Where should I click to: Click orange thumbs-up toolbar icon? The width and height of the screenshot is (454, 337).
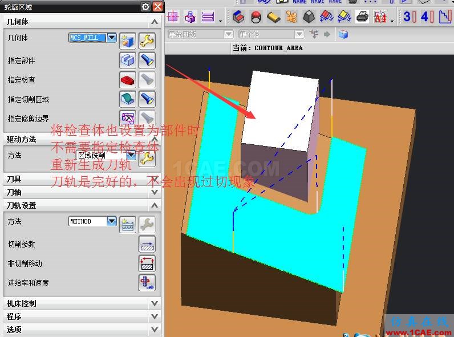click(x=291, y=17)
